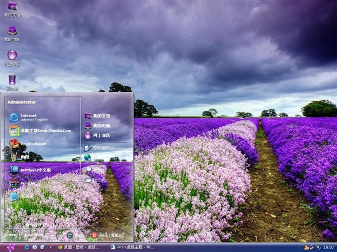The image size is (337, 252).
Task: Open WinRAR from the Start menu
Action: (x=22, y=183)
